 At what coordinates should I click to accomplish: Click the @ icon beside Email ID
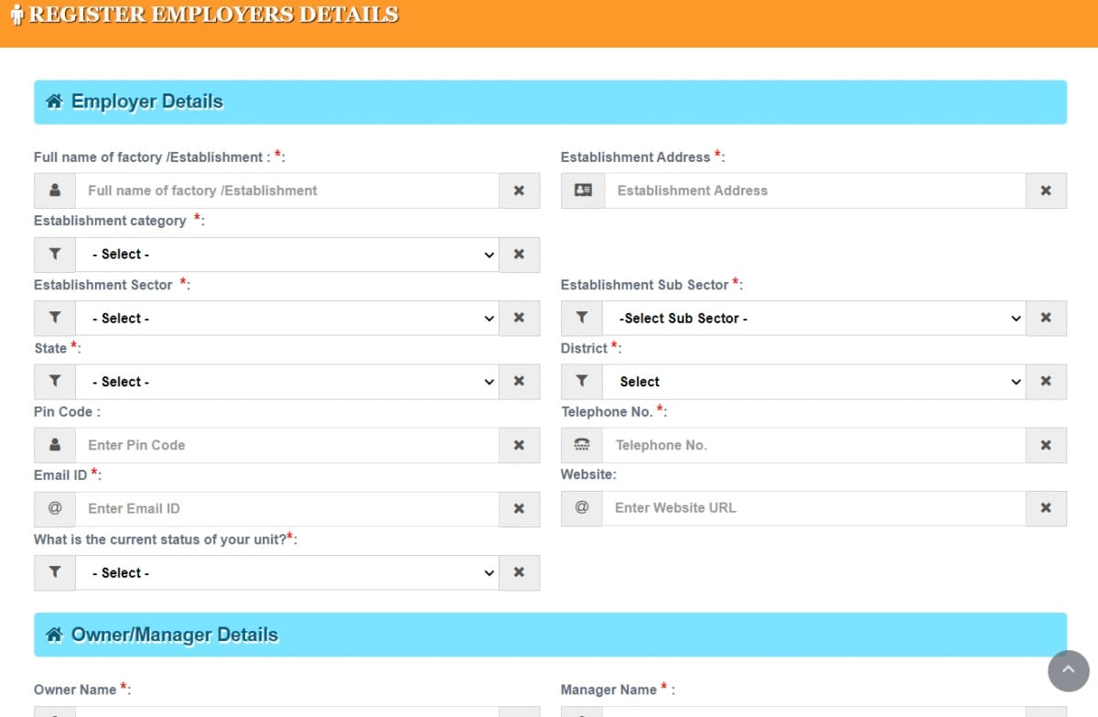pyautogui.click(x=55, y=508)
